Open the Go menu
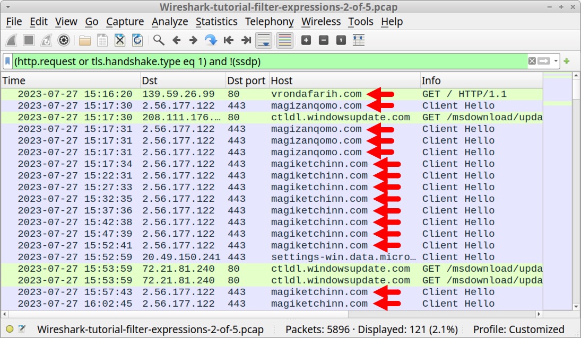Viewport: 581px width, 338px height. tap(91, 22)
